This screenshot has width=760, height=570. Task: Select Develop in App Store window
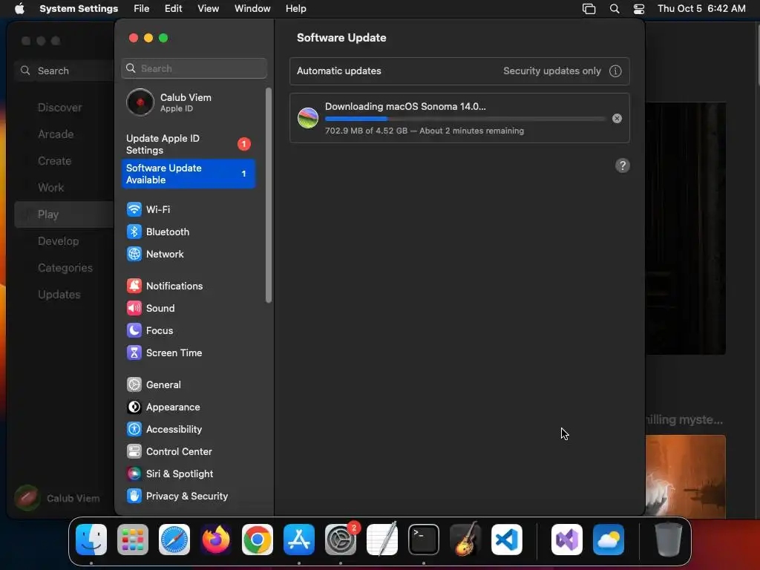(x=58, y=241)
